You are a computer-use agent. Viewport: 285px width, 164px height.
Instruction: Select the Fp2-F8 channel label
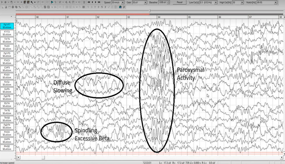click(x=7, y=98)
